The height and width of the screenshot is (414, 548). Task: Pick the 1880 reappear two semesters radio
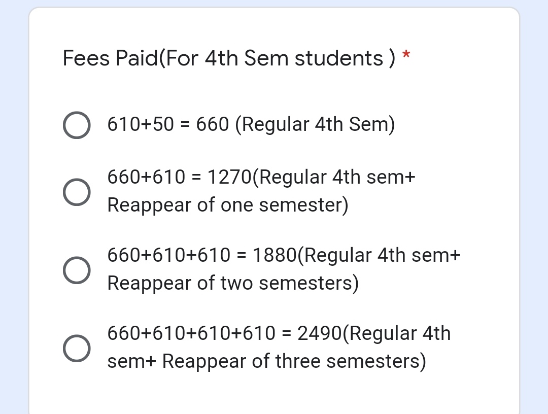[x=77, y=269]
